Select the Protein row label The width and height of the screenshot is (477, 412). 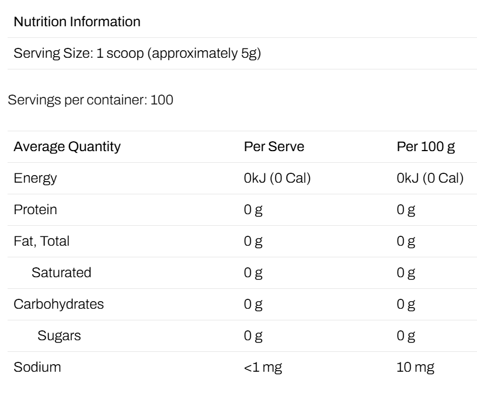35,210
